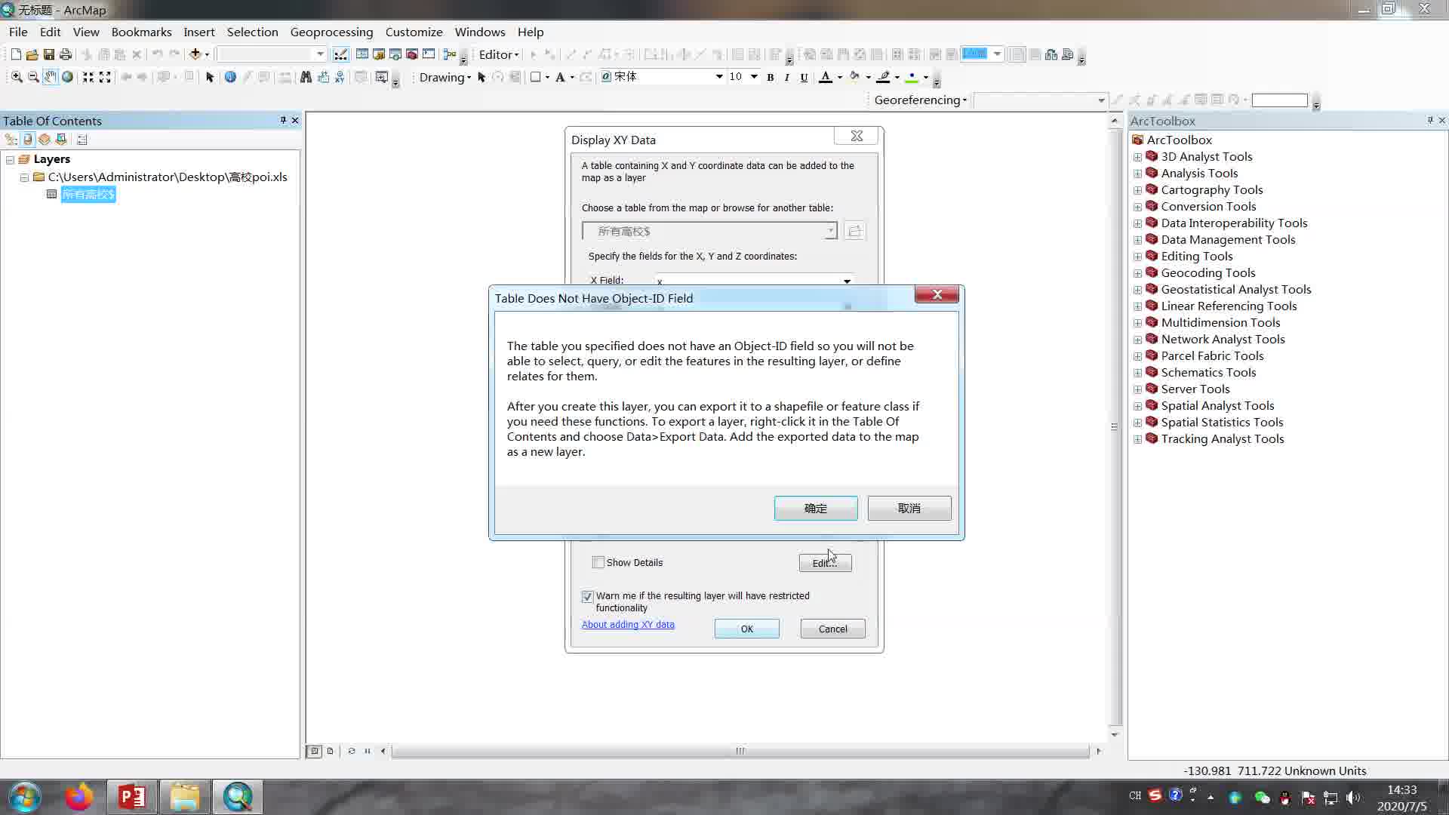The width and height of the screenshot is (1449, 815).
Task: Click Cancel in Display XY Data dialog
Action: point(832,629)
